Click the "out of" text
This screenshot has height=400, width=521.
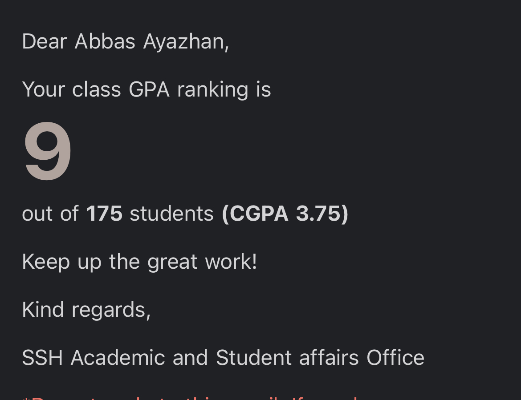(x=50, y=213)
